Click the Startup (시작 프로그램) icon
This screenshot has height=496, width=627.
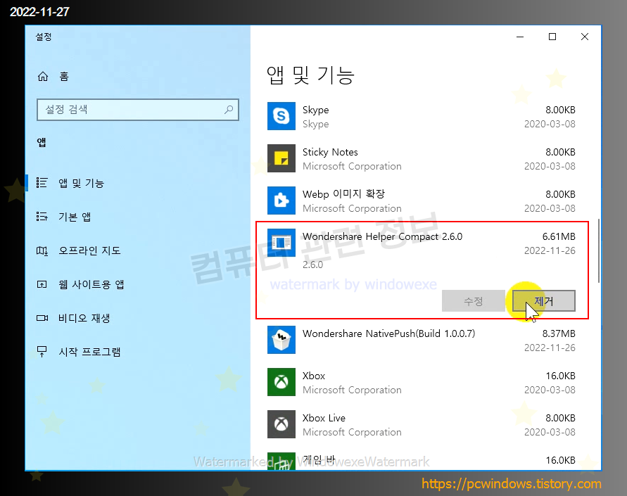(42, 352)
